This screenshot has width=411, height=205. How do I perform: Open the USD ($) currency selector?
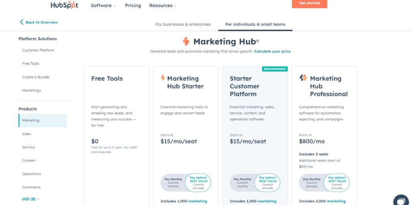point(31,199)
